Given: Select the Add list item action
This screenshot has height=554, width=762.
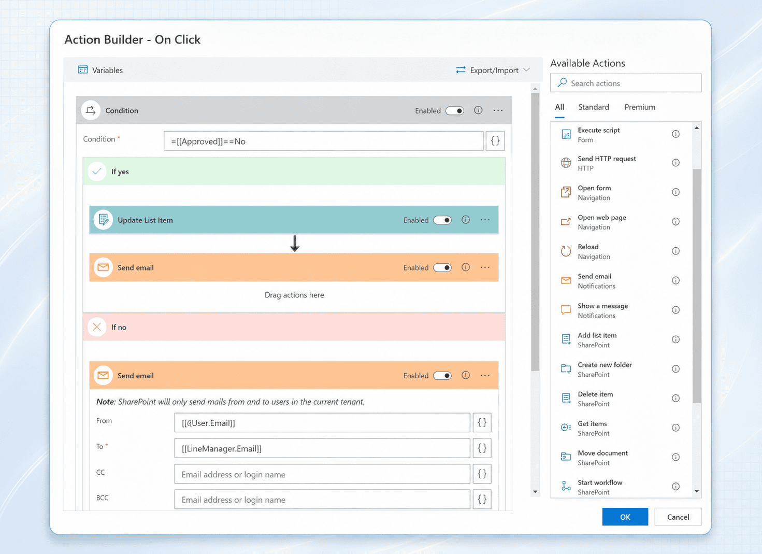Looking at the screenshot, I should 621,340.
